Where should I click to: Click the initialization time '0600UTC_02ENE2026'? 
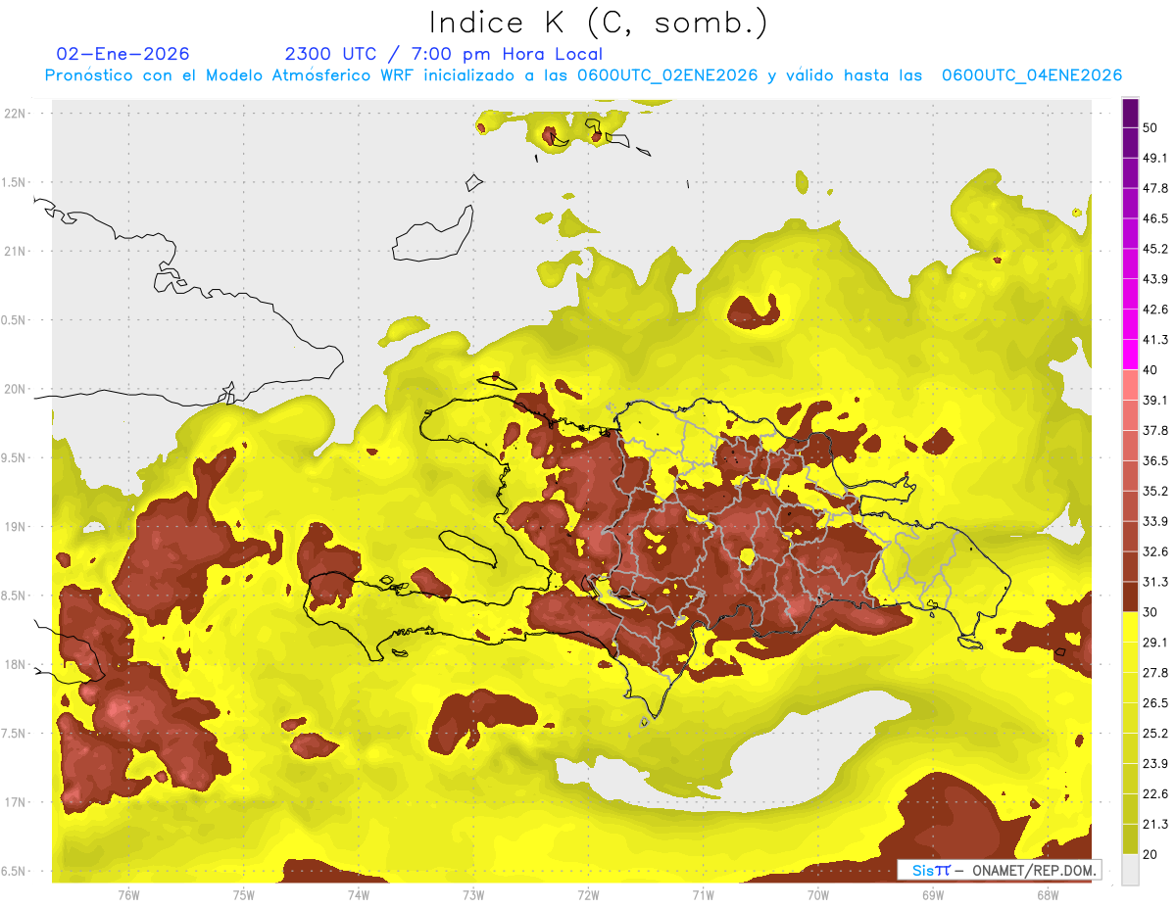667,75
